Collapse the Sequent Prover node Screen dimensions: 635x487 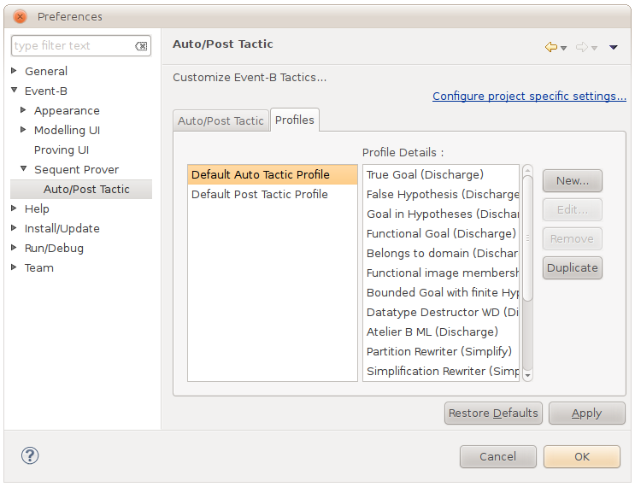pyautogui.click(x=24, y=169)
